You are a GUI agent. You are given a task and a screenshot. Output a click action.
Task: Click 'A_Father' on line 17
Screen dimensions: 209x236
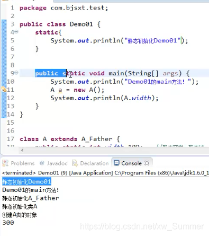(x=97, y=139)
